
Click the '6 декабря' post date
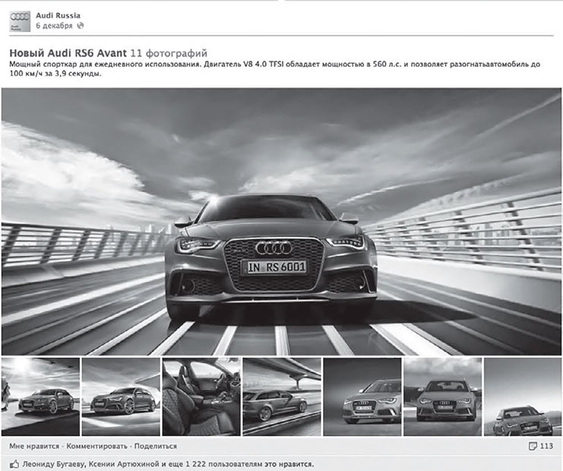coord(54,25)
